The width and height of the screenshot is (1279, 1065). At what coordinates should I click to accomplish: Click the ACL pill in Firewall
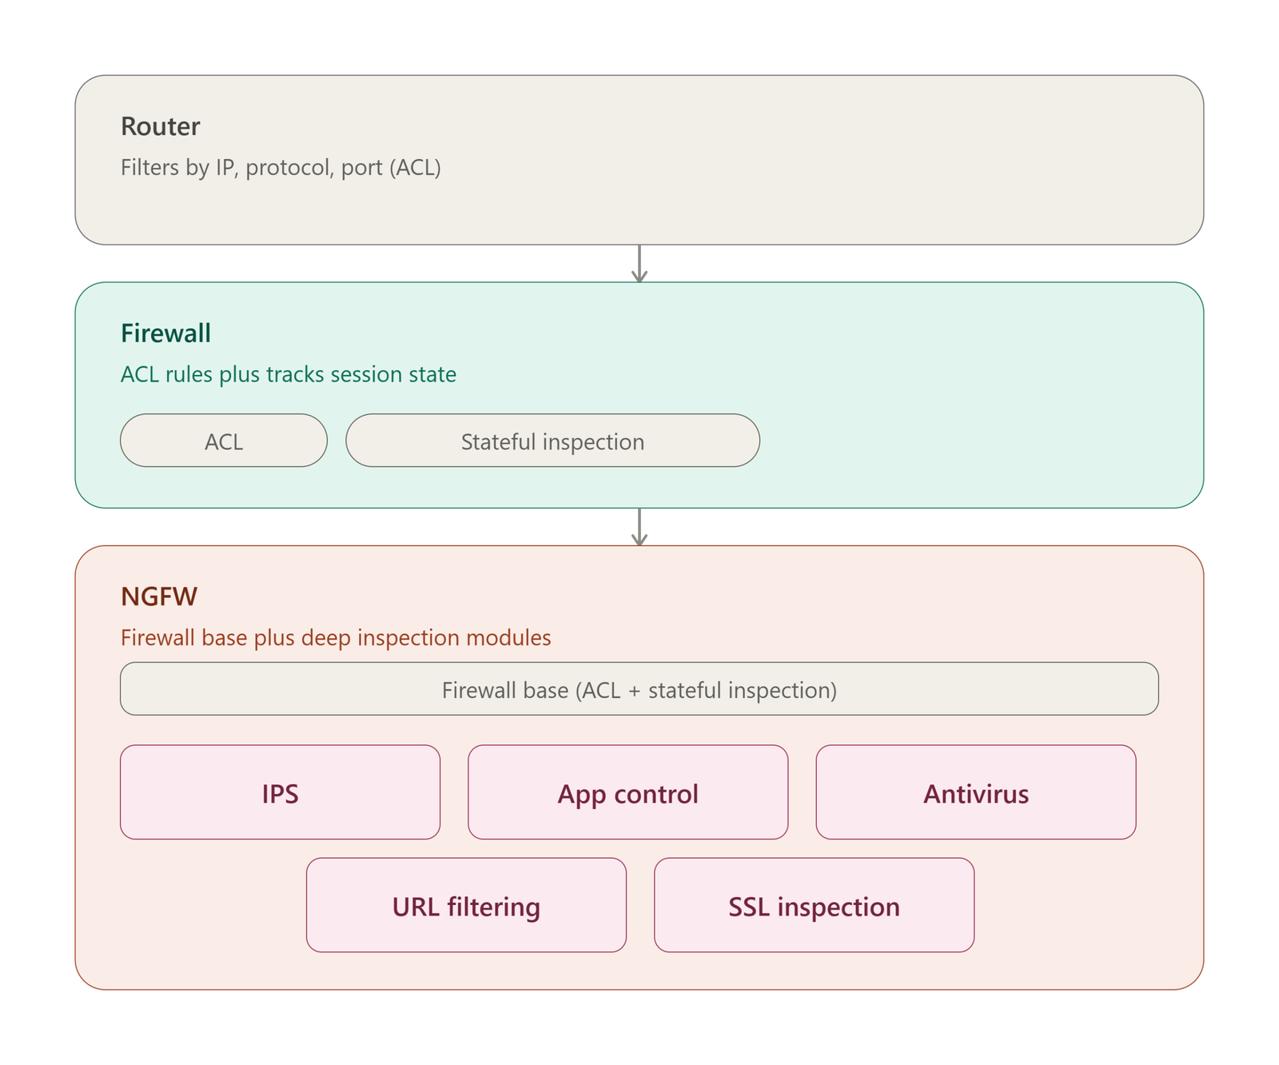pyautogui.click(x=224, y=441)
